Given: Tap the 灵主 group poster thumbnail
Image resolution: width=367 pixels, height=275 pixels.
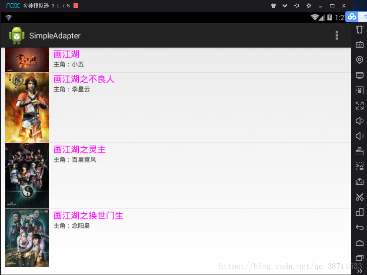Looking at the screenshot, I should (x=27, y=176).
